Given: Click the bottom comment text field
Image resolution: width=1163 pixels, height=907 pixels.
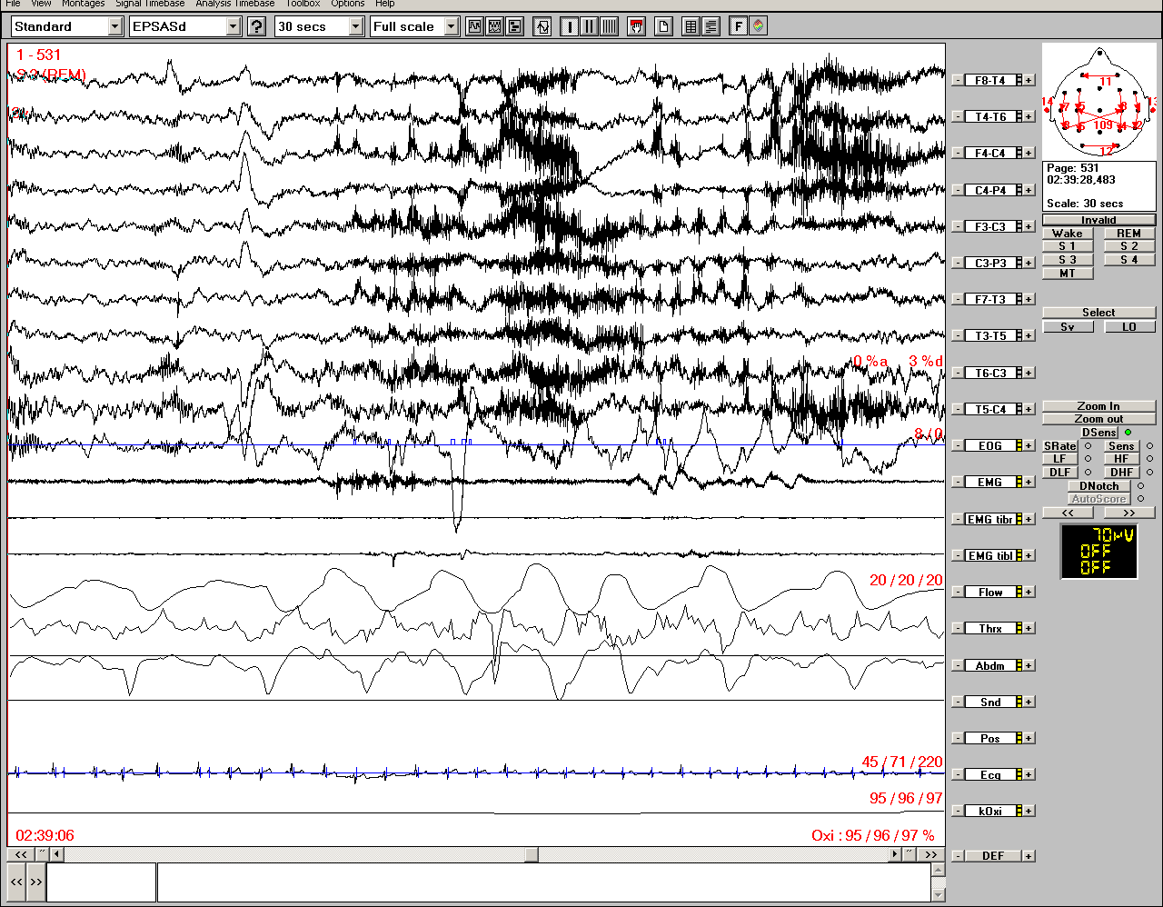Looking at the screenshot, I should tap(544, 882).
